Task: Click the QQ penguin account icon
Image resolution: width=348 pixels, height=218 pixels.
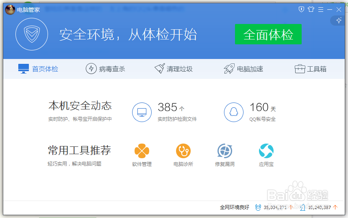Action: tap(233, 112)
